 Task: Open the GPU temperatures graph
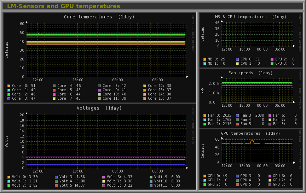click(x=251, y=159)
